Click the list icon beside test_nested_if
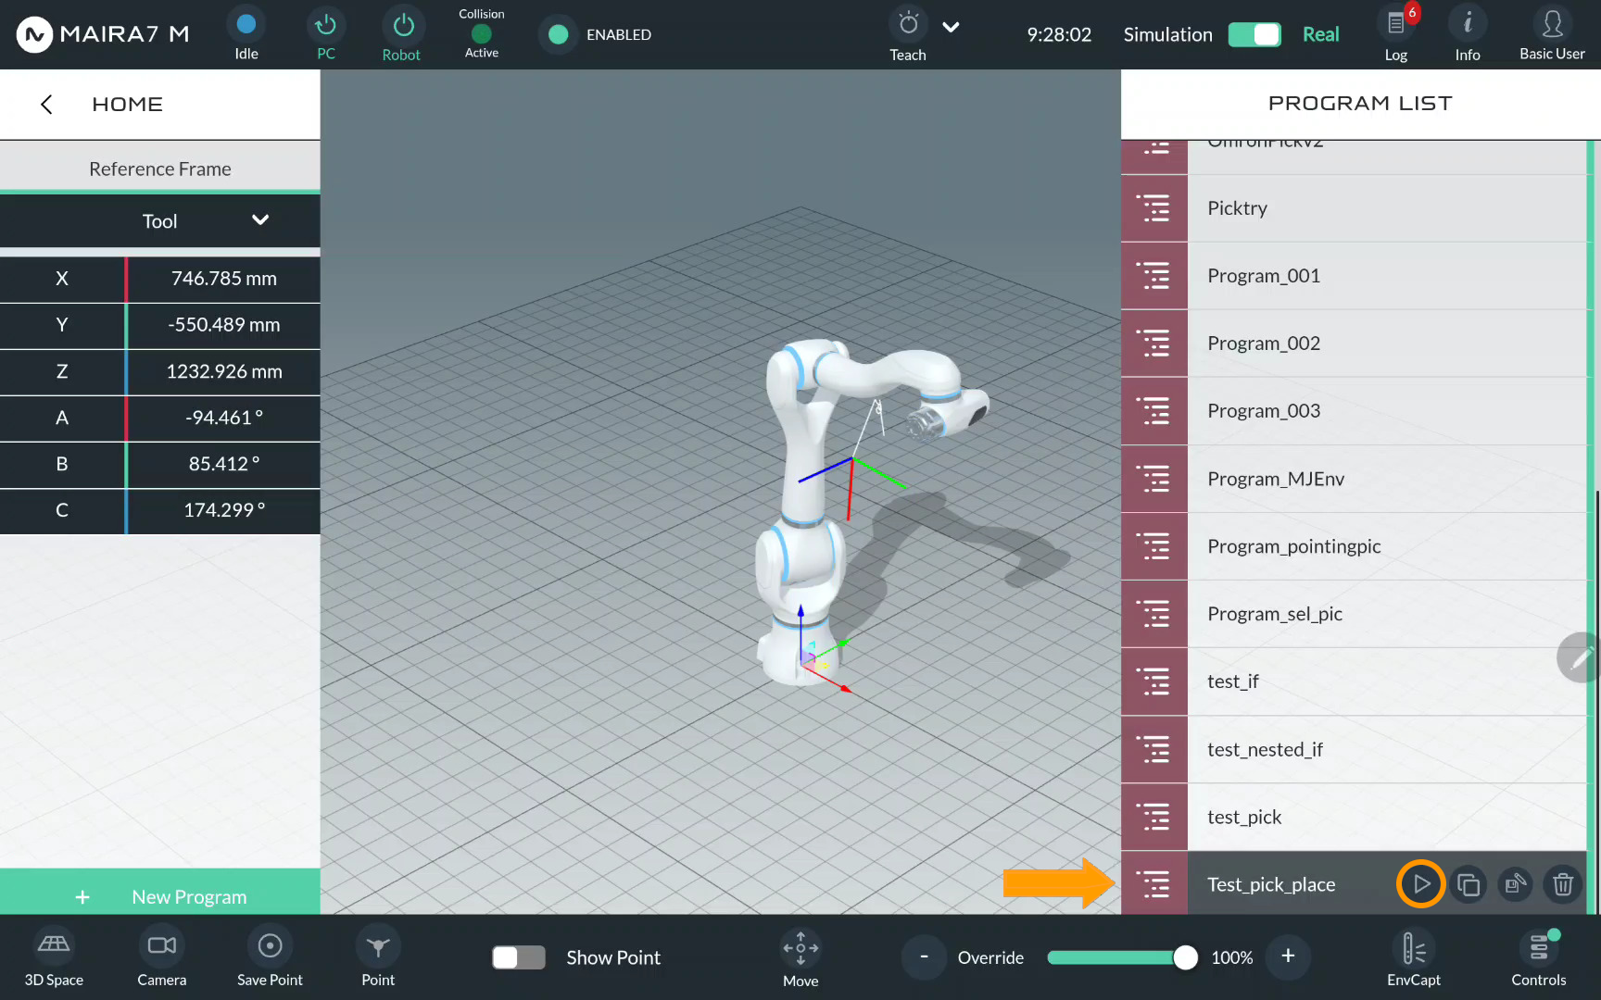1601x1000 pixels. coord(1154,749)
